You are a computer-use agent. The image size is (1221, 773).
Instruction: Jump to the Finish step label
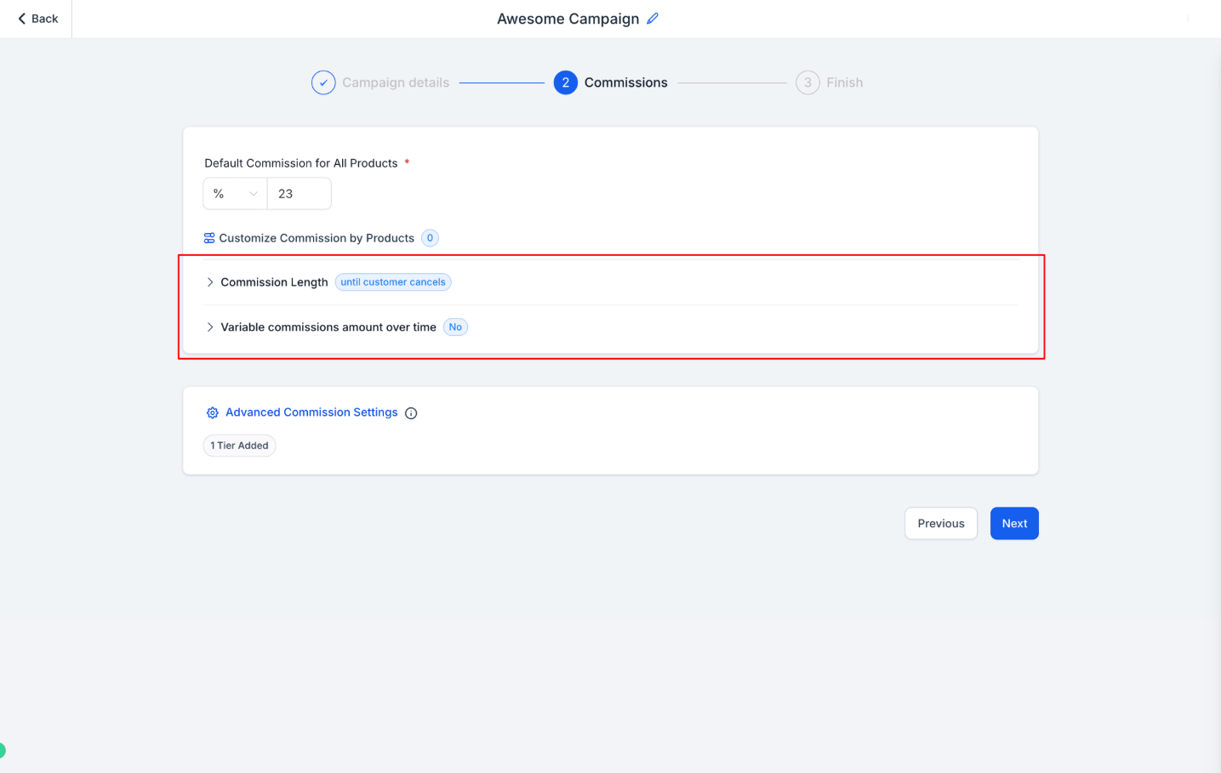coord(844,82)
